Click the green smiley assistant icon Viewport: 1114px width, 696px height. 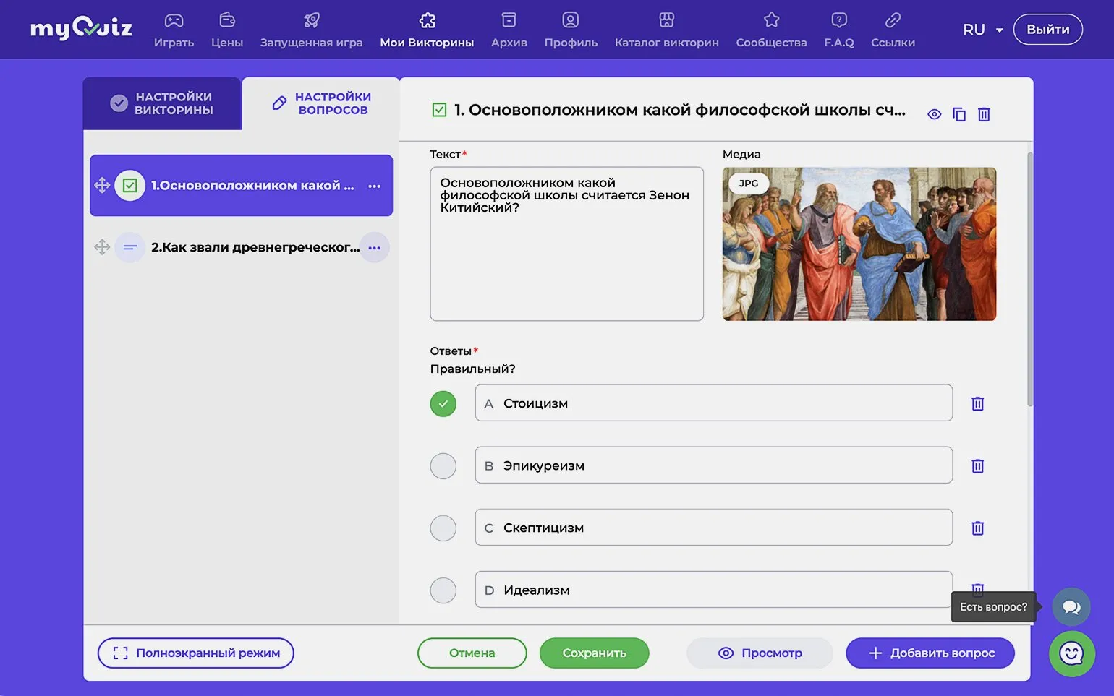point(1071,653)
